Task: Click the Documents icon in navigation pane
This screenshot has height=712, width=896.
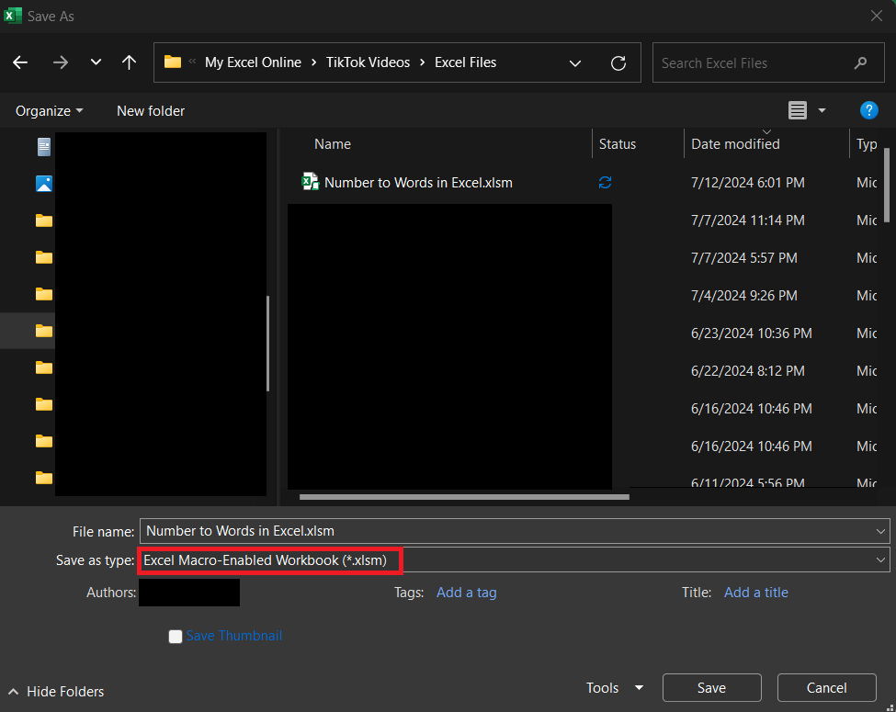Action: pyautogui.click(x=44, y=147)
